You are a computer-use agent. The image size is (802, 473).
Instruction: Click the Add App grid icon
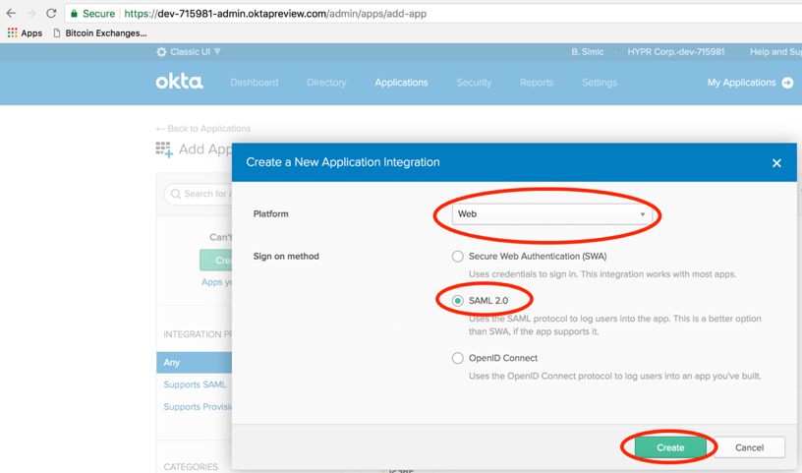(164, 149)
